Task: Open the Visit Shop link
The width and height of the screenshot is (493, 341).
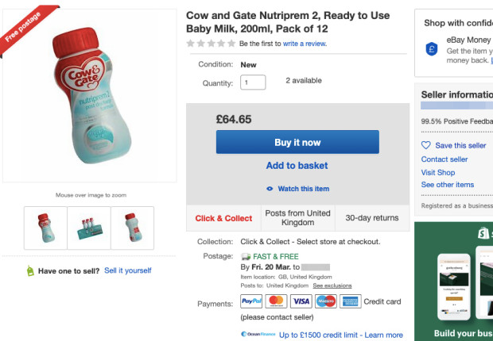Action: point(438,172)
